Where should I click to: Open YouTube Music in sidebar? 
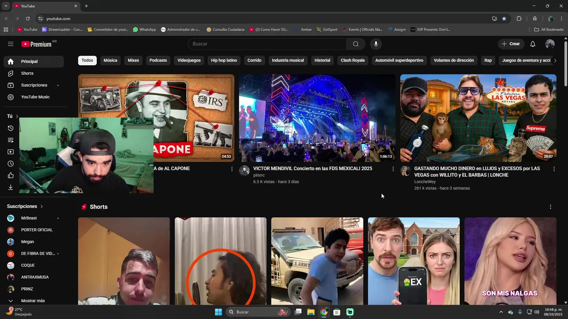(34, 97)
